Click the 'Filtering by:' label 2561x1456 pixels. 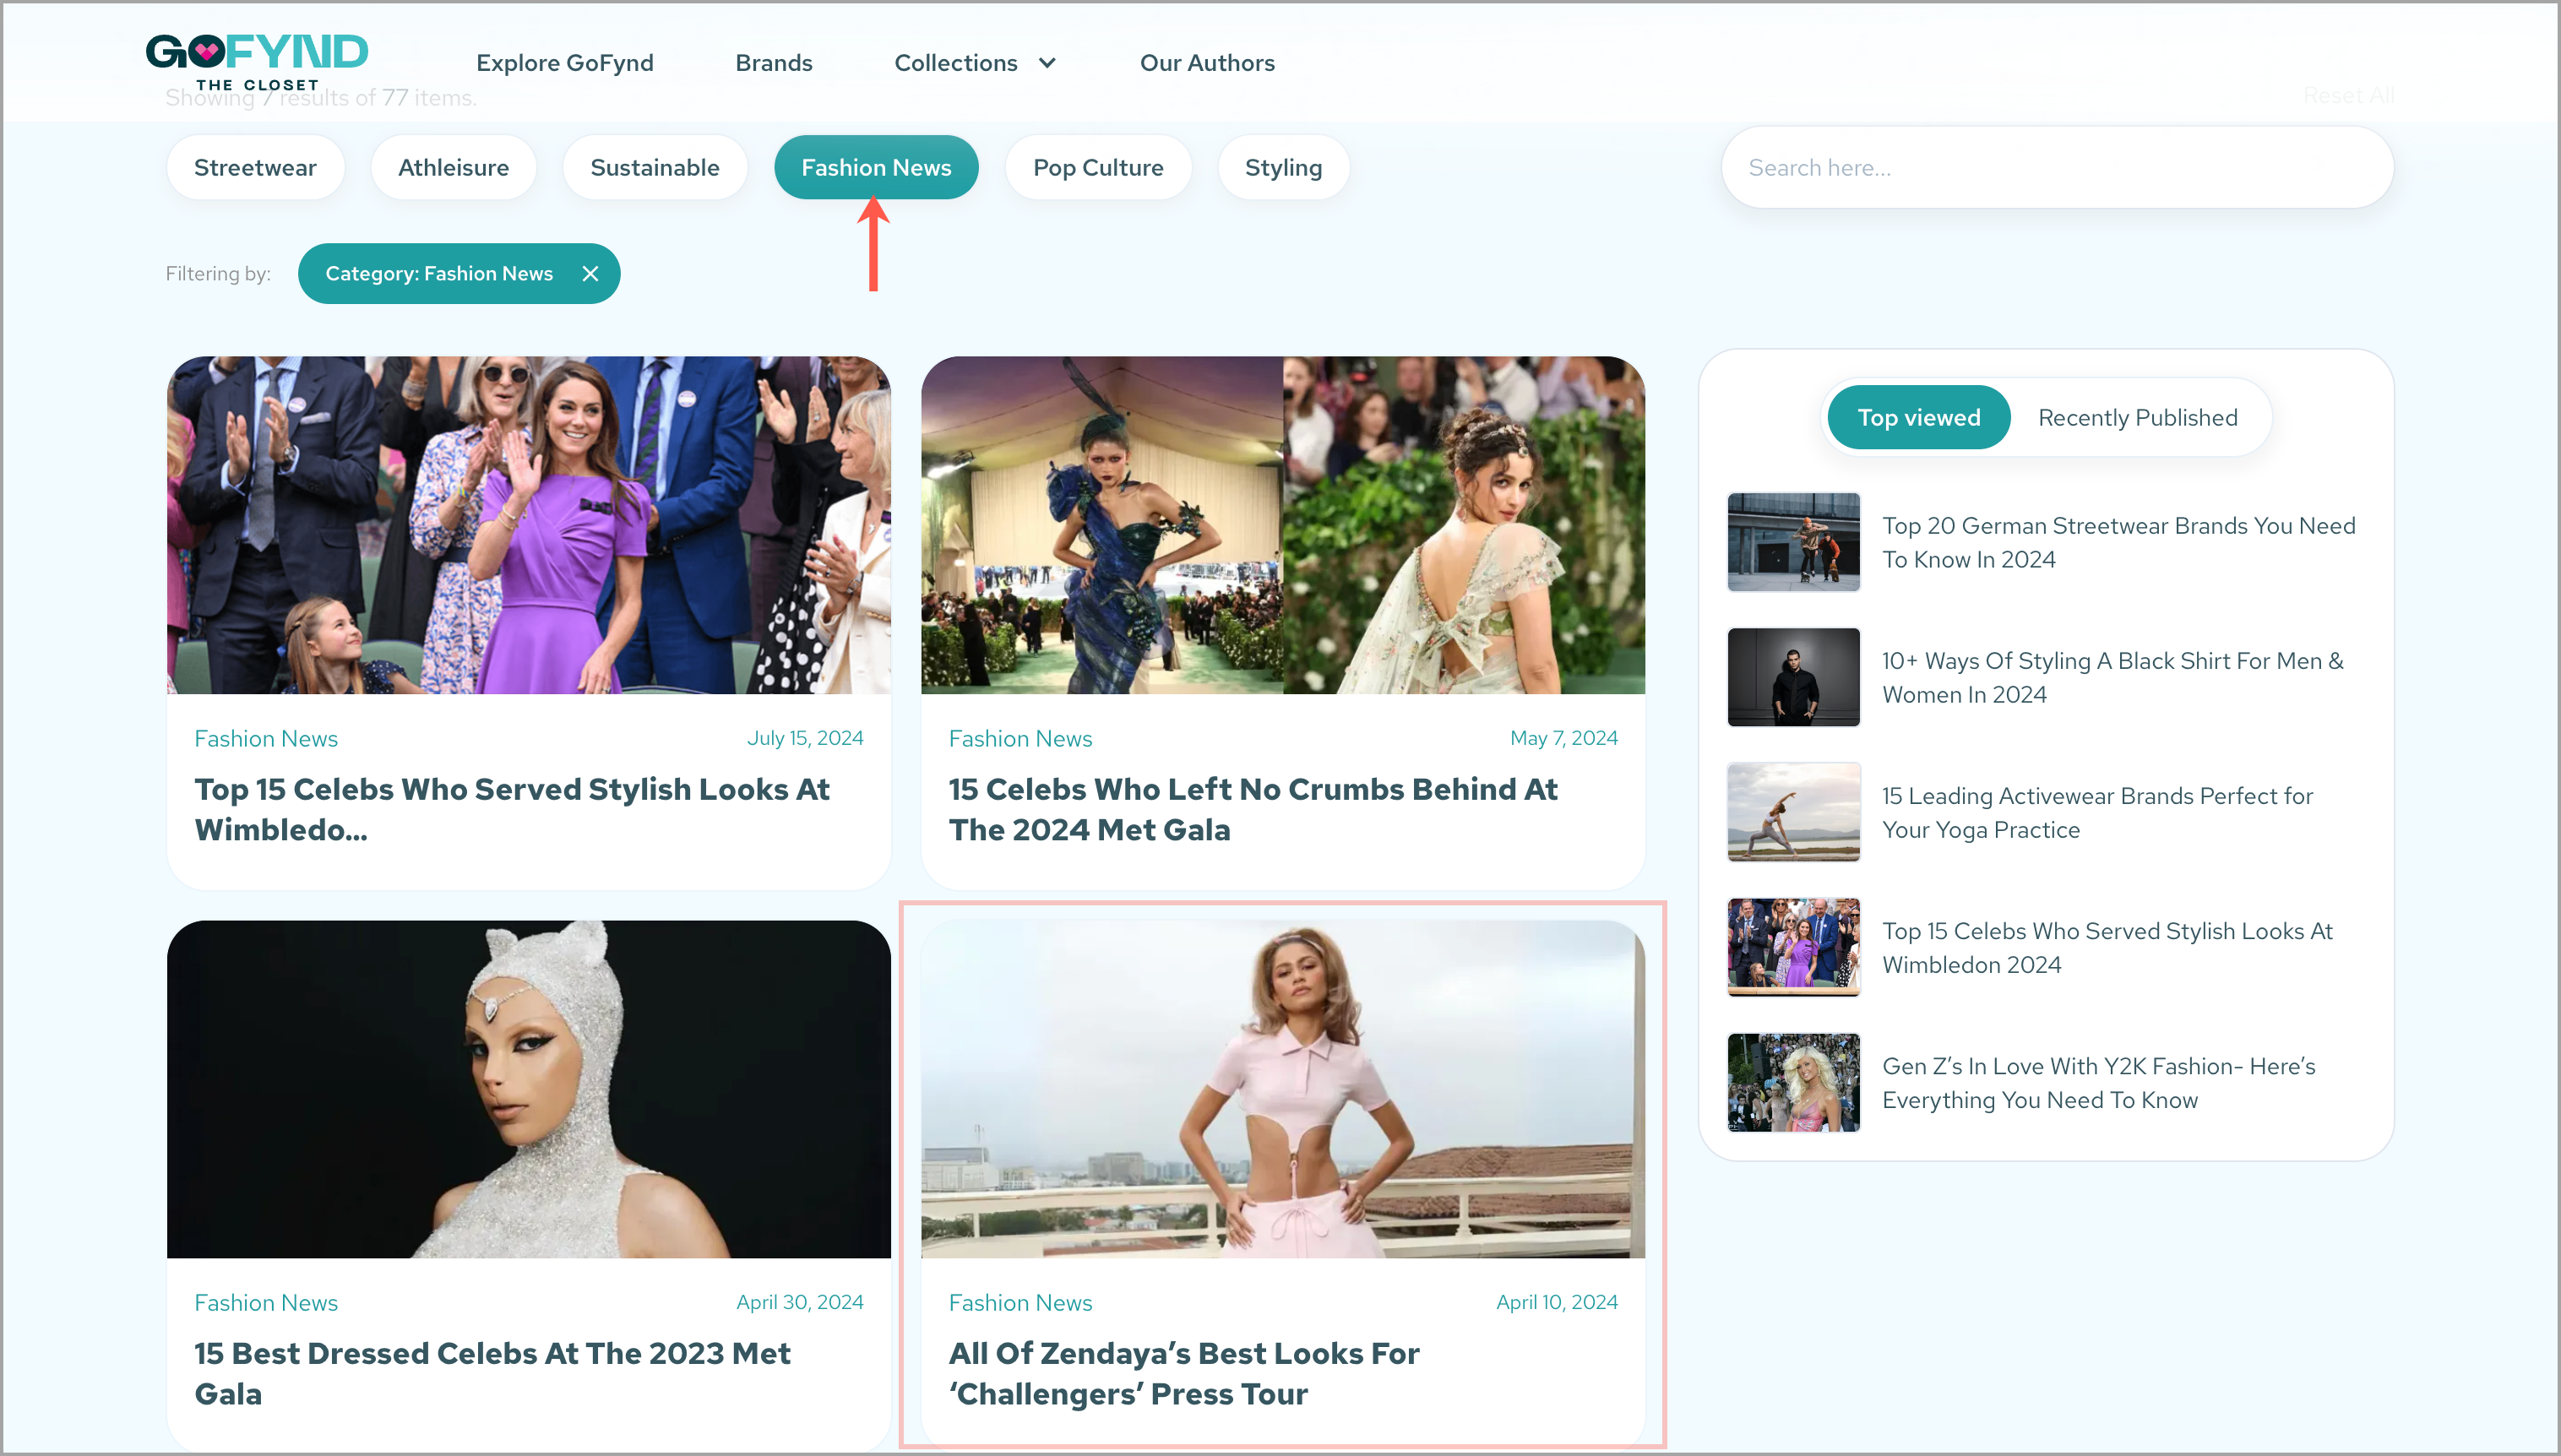[x=218, y=273]
